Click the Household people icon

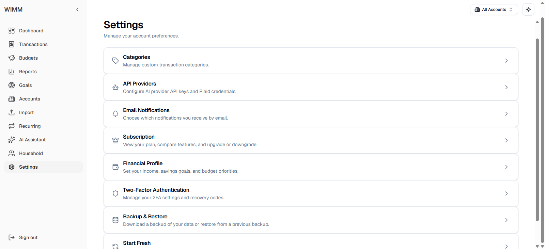pos(12,153)
